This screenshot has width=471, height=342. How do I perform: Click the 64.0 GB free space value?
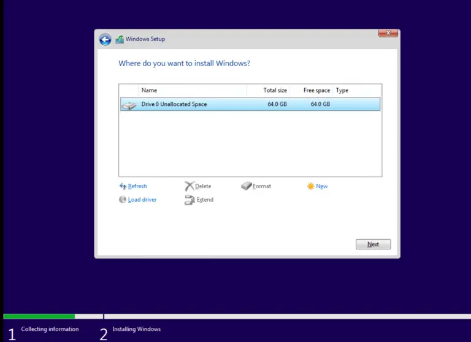click(x=320, y=104)
